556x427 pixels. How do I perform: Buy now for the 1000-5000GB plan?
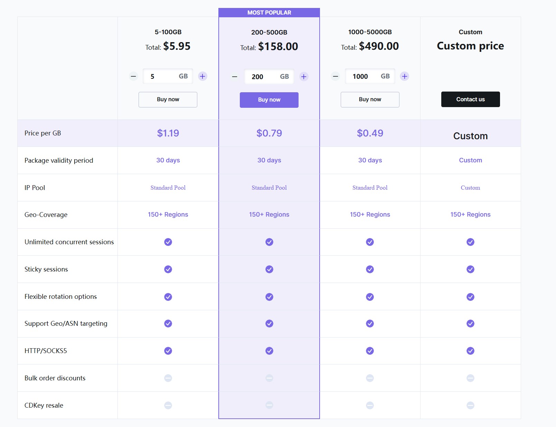(x=370, y=99)
